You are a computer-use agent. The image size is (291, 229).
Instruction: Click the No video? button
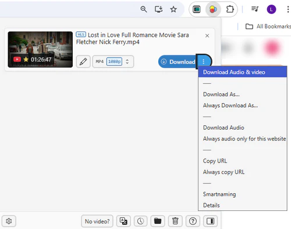[x=97, y=221]
